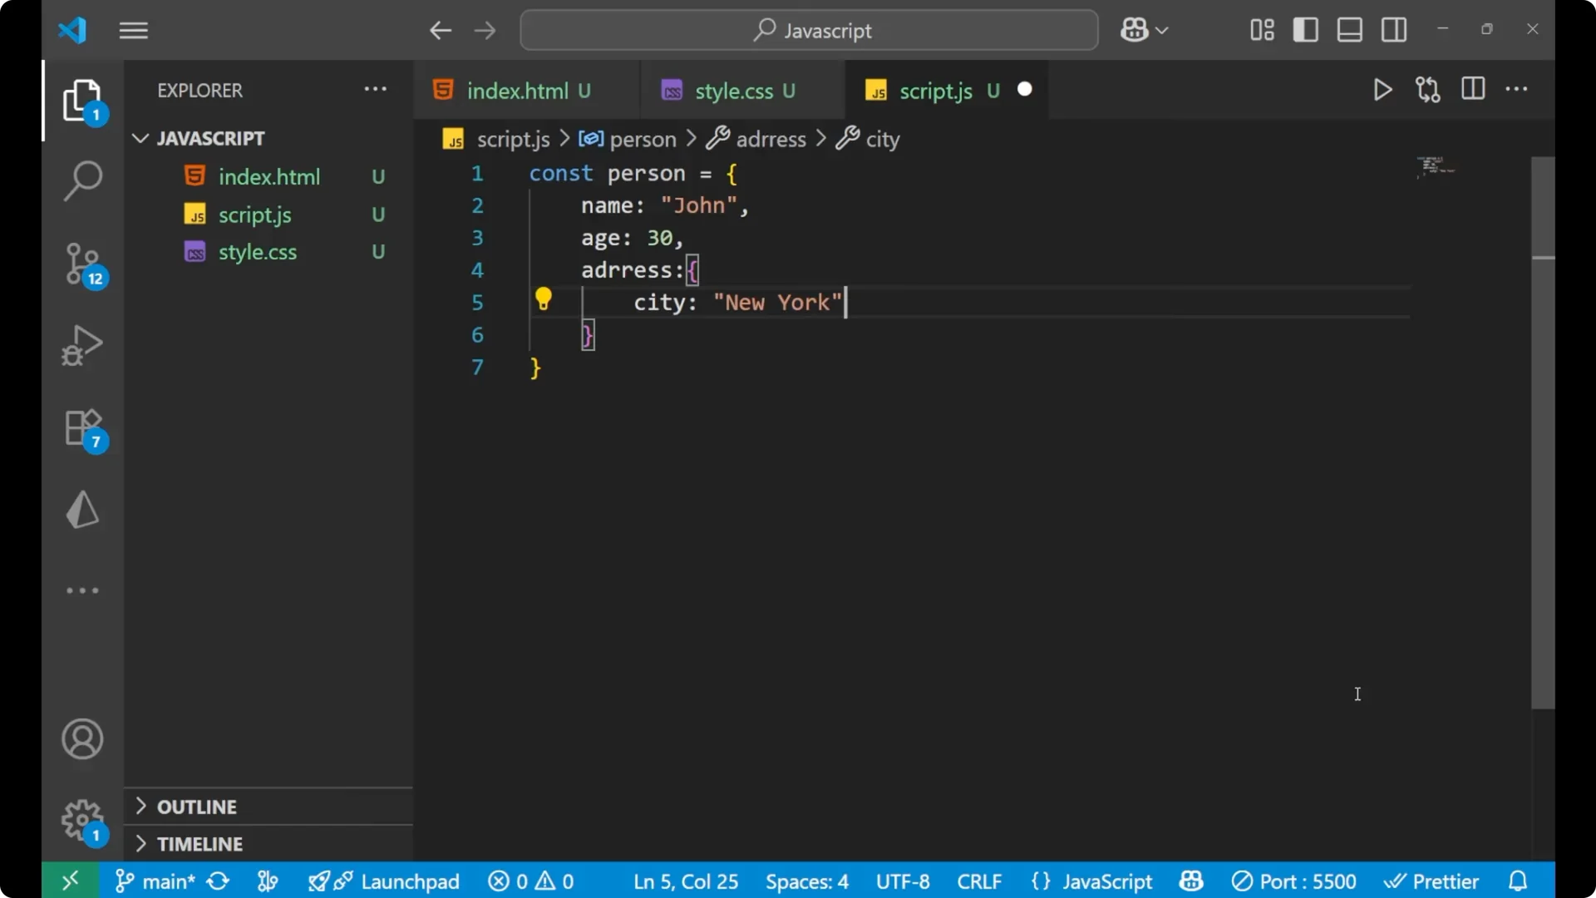Toggle the secondary sidebar
1596x898 pixels.
pos(1393,30)
